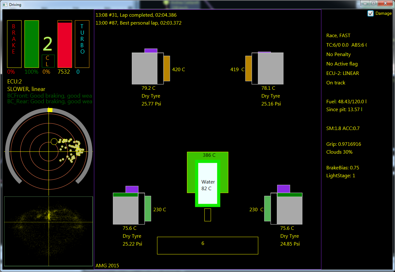Click the AMG 2015 label

click(107, 265)
